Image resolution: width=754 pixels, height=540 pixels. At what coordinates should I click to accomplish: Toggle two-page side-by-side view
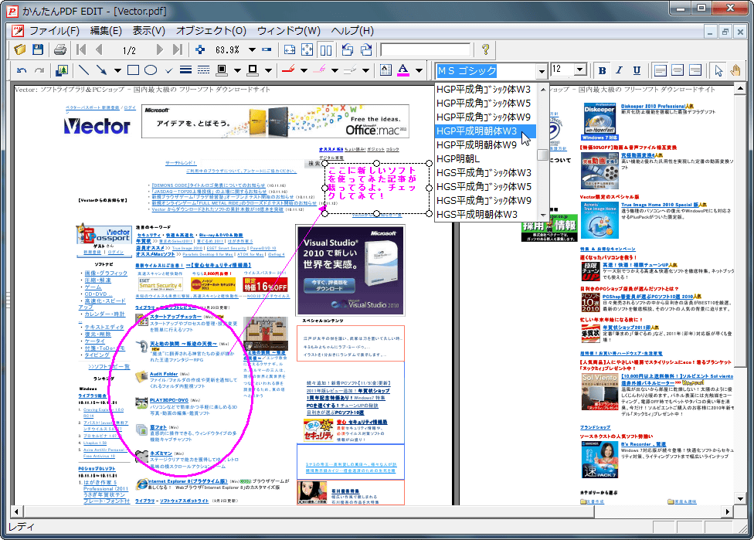tap(326, 49)
